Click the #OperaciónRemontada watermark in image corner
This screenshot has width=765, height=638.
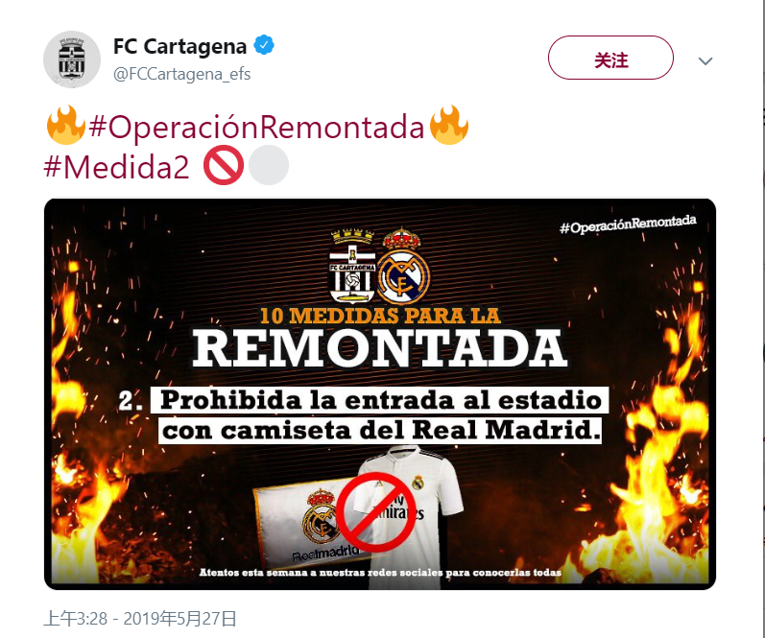[x=628, y=224]
